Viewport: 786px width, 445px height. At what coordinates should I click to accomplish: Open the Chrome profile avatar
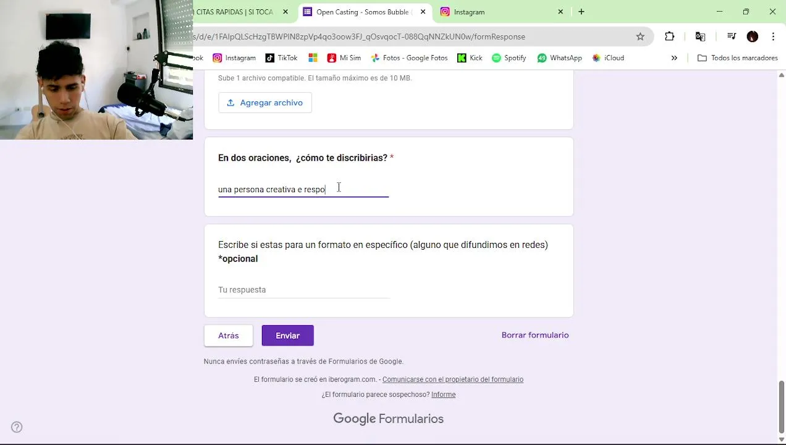[752, 36]
